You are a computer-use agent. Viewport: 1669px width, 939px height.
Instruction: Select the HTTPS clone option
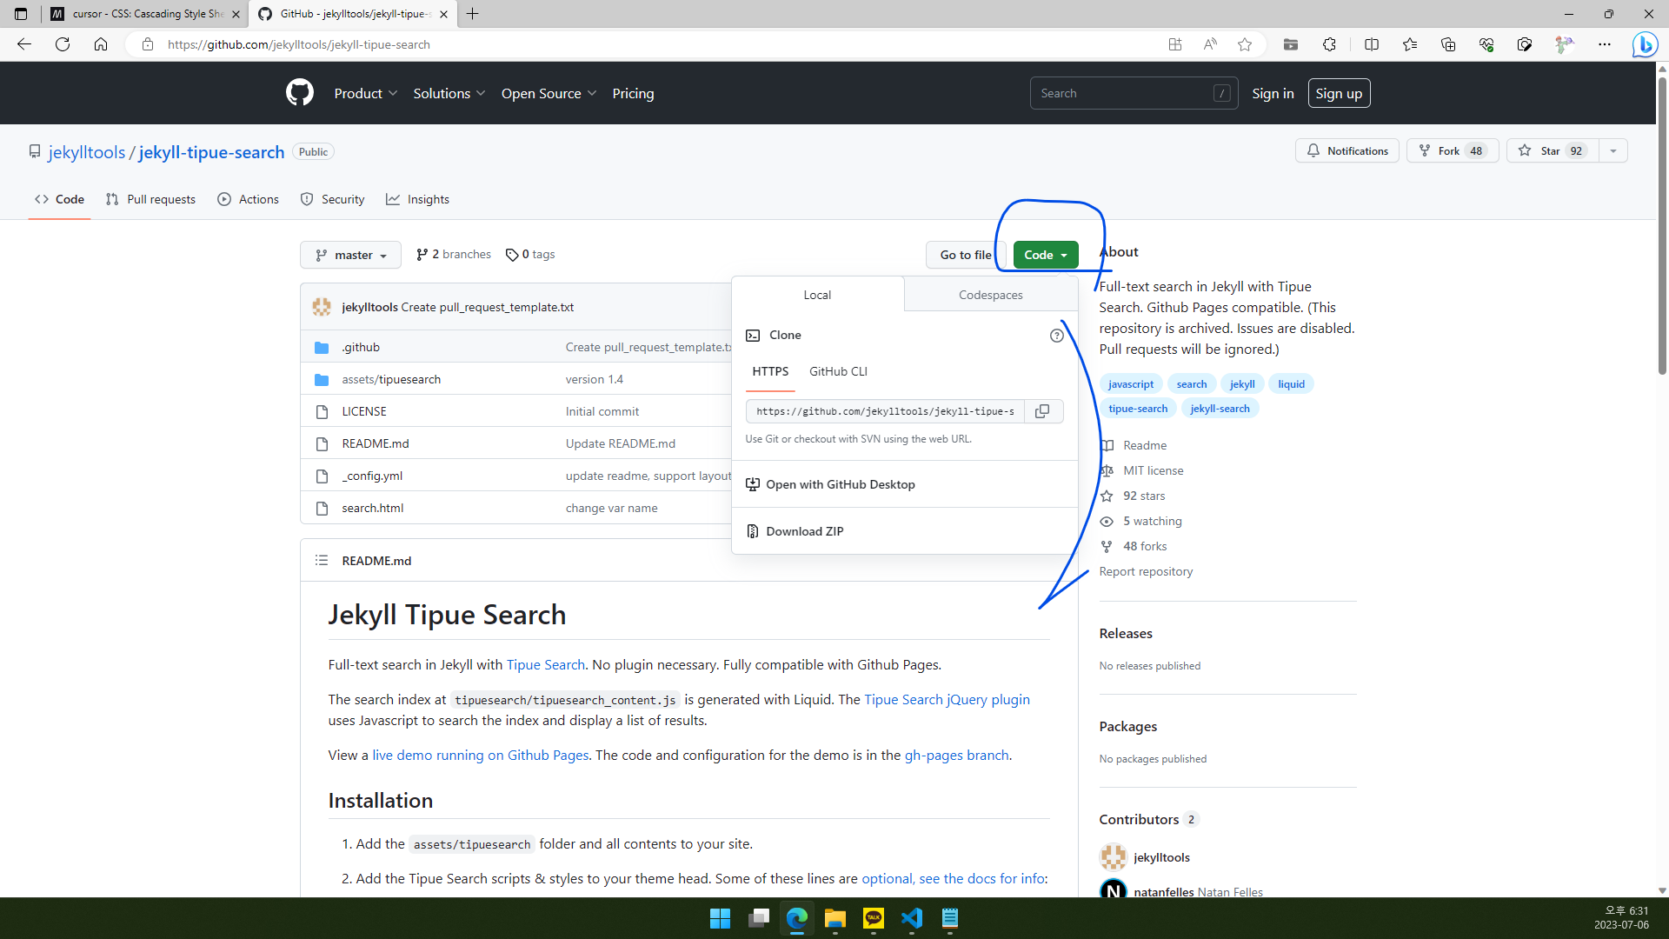tap(770, 371)
